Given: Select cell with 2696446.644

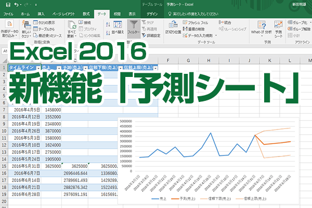Looking at the screenshot, I should click(x=75, y=173).
